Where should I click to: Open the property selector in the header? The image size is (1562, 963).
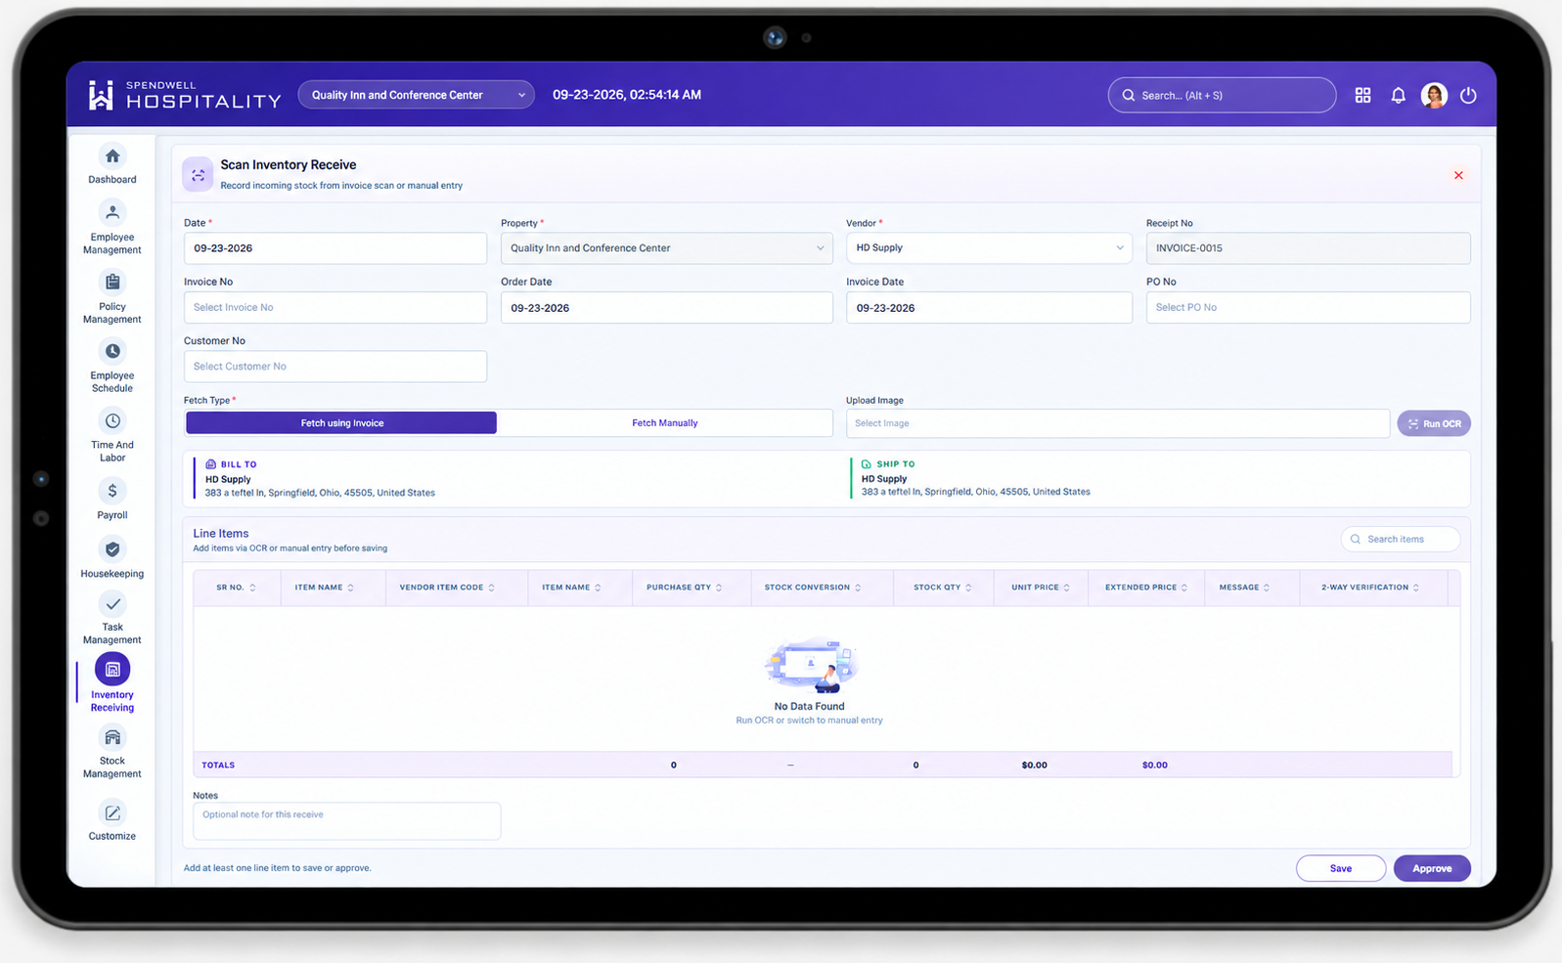[x=416, y=95]
